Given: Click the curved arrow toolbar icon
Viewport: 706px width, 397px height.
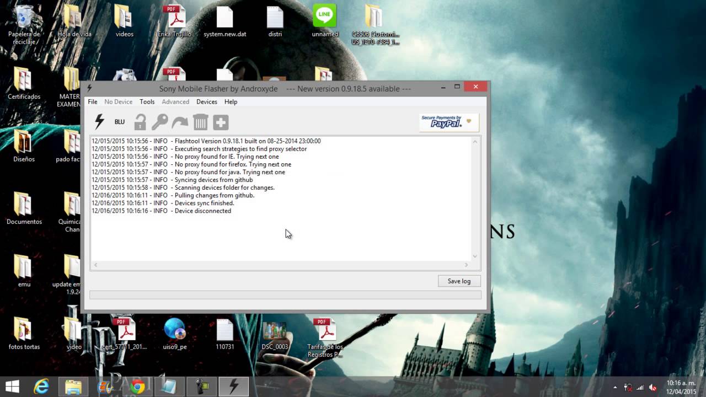Looking at the screenshot, I should 180,122.
